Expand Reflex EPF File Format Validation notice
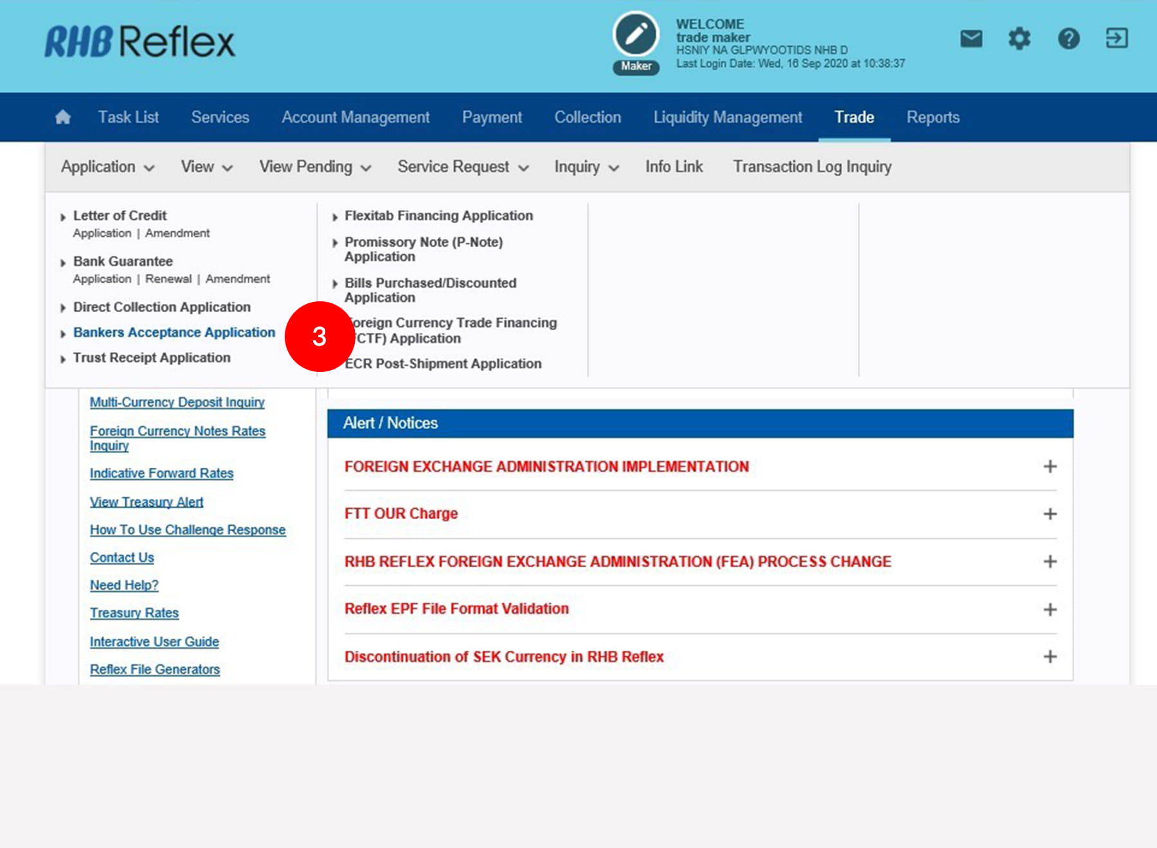Viewport: 1157px width, 848px height. point(1050,609)
